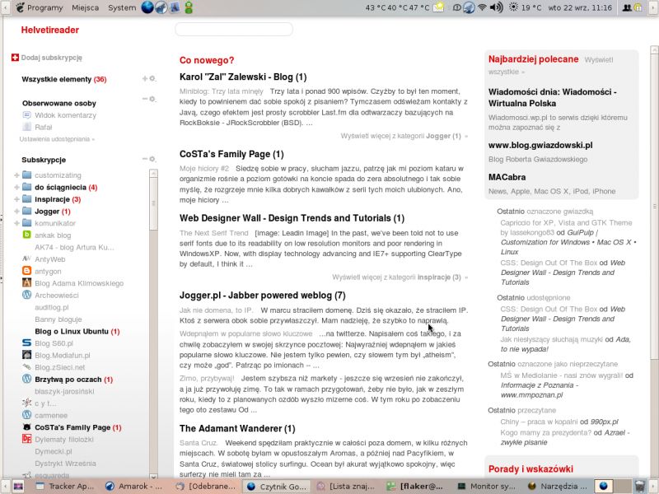Viewport: 659px width, 494px height.
Task: Collapse the Subskrypcje section with minus
Action: coord(145,159)
